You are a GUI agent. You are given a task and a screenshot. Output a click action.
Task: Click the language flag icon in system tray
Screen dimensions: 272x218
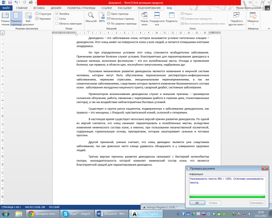(204, 214)
